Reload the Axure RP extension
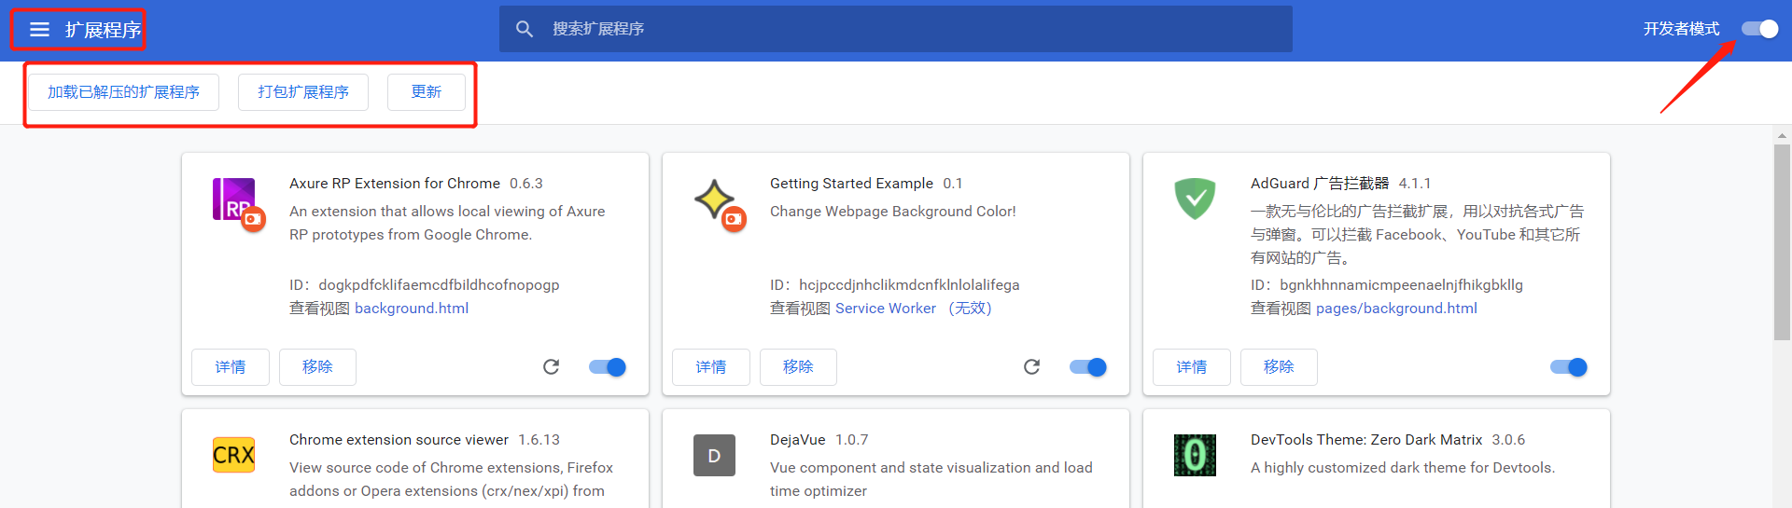The image size is (1792, 508). 552,367
